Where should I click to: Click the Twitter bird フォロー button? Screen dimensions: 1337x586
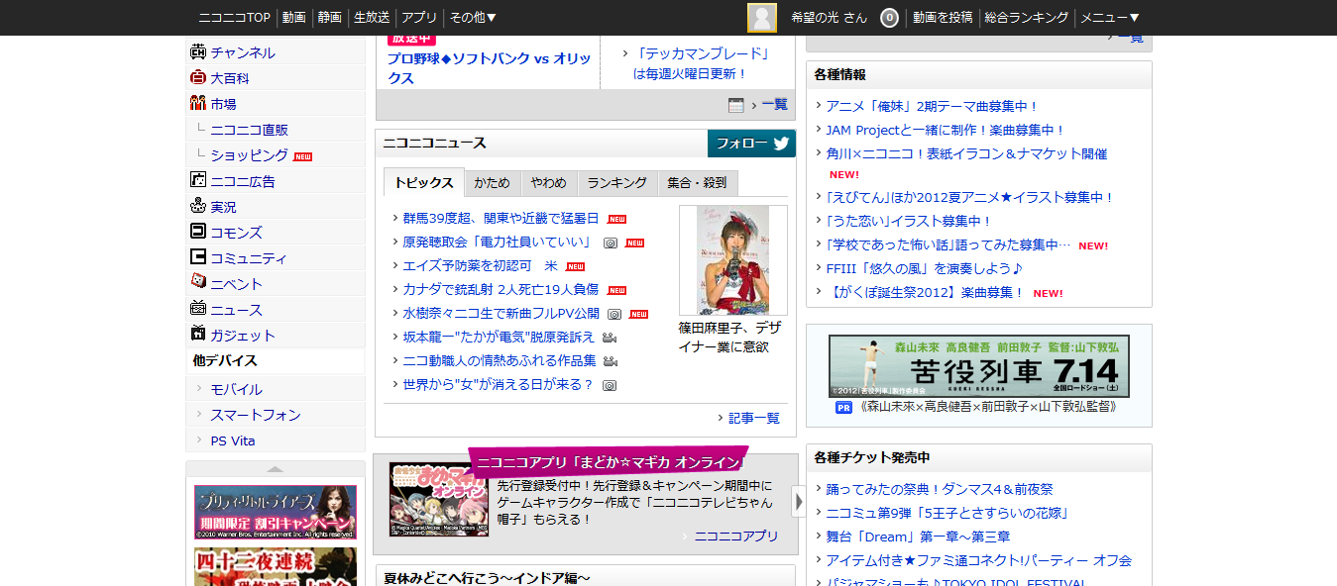[751, 144]
